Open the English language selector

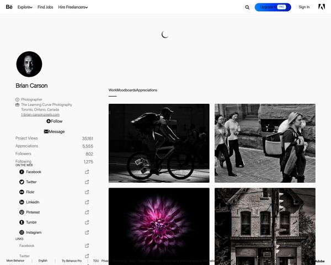(43, 261)
